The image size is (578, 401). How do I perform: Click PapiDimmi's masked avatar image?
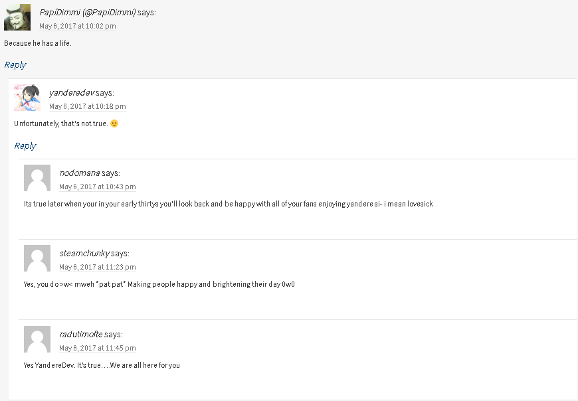17,17
